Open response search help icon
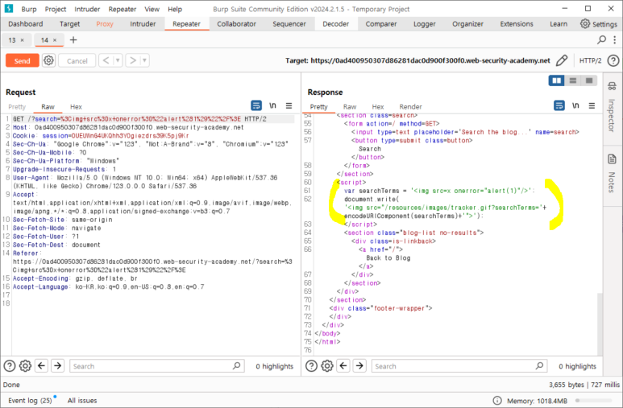Screen dimensions: 623x408 click(x=311, y=365)
